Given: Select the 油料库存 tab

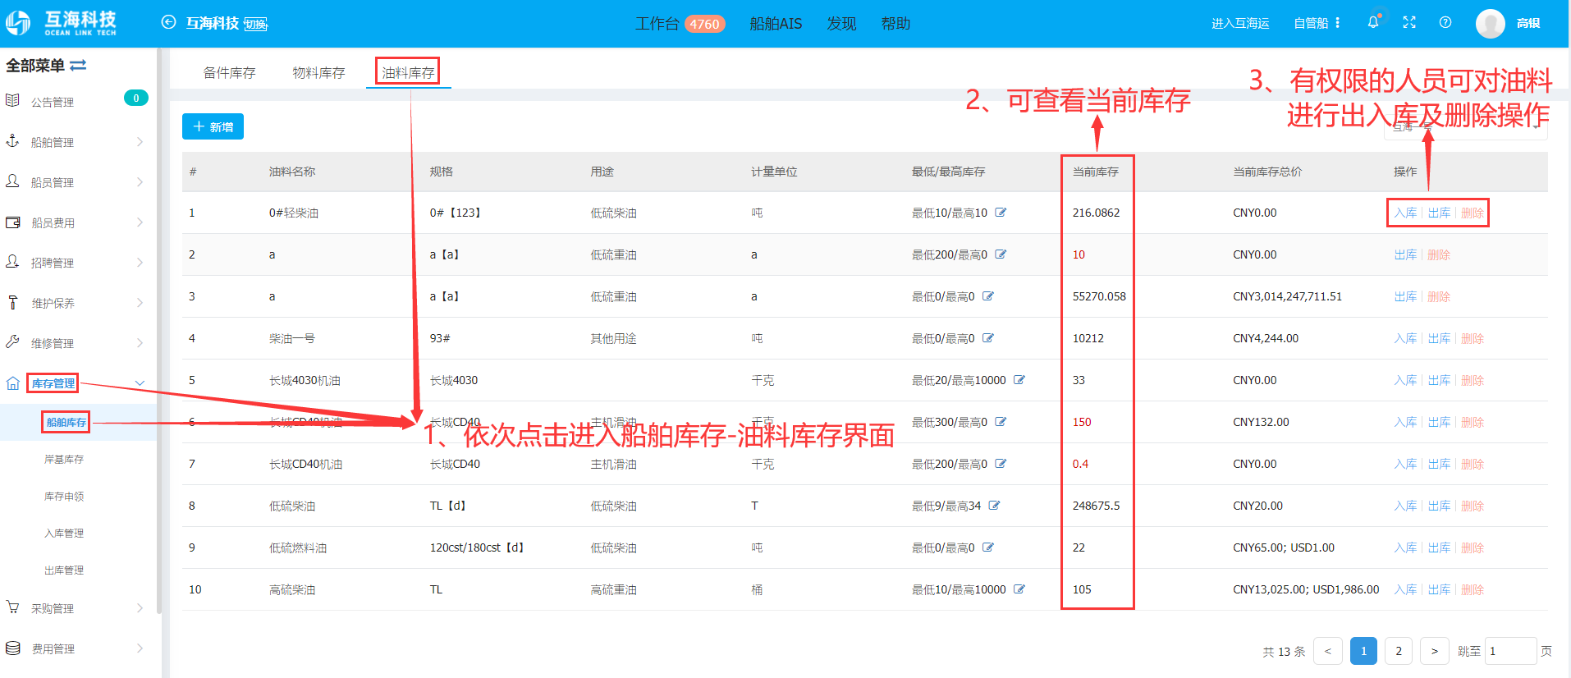Looking at the screenshot, I should (408, 73).
